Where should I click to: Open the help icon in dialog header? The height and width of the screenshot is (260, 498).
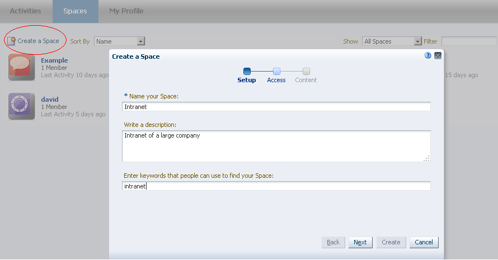(x=428, y=56)
